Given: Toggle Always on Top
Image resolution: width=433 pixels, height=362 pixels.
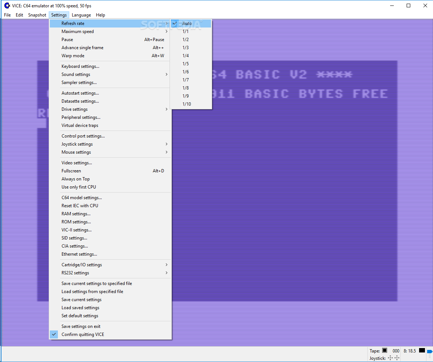Looking at the screenshot, I should point(111,179).
